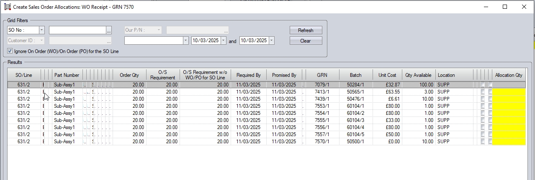Open the ellipsis lookup beside the SO No field

[x=109, y=30]
